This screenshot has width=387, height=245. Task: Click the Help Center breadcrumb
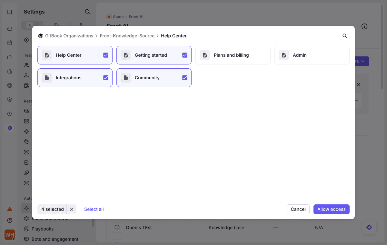[x=174, y=36]
